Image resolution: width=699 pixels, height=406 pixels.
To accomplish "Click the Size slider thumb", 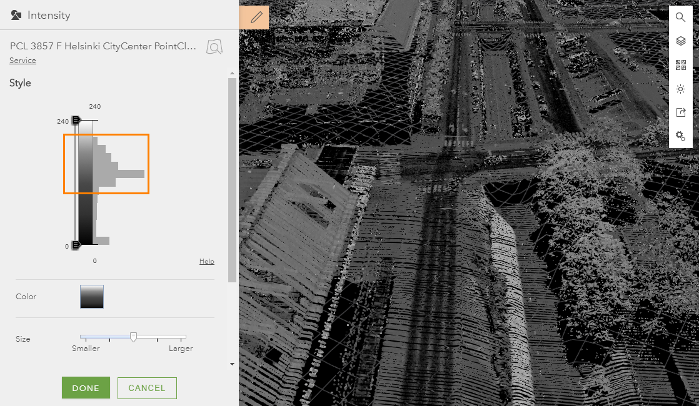I will (133, 337).
